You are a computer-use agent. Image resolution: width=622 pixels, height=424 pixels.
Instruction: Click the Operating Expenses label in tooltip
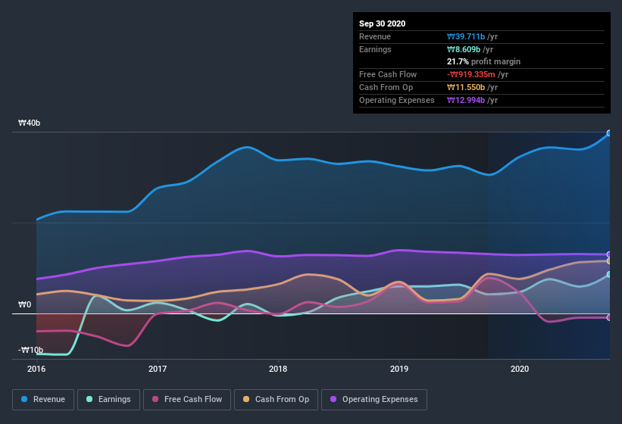click(397, 100)
